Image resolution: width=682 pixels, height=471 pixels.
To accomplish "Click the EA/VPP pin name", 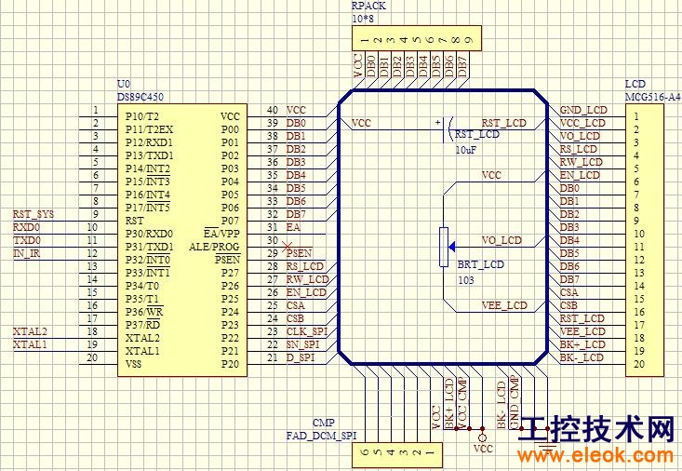I will pyautogui.click(x=221, y=234).
